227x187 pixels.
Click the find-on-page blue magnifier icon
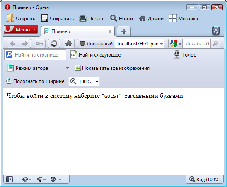[x=9, y=54]
